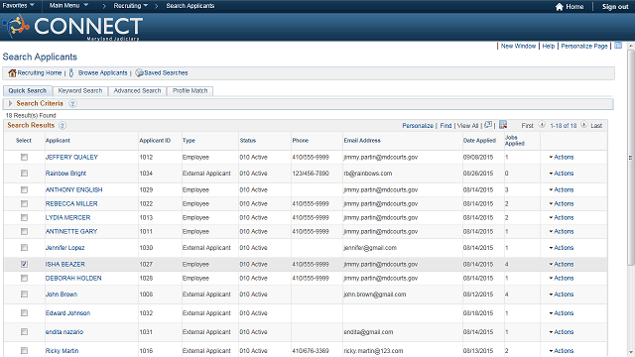Open the Main Menu dropdown
The width and height of the screenshot is (635, 357).
68,5
